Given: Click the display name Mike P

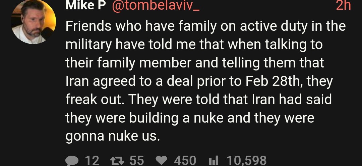Looking at the screenshot, I should (x=85, y=5).
